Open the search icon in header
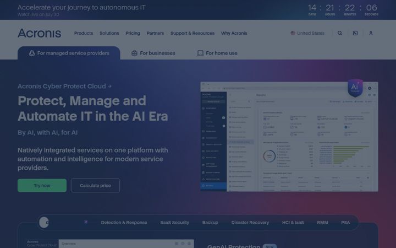Image resolution: width=396 pixels, height=248 pixels. pyautogui.click(x=340, y=33)
